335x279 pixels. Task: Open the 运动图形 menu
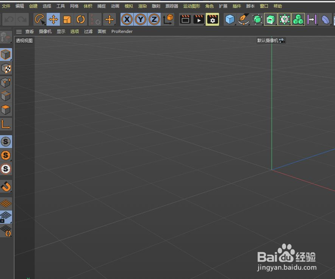coord(192,6)
